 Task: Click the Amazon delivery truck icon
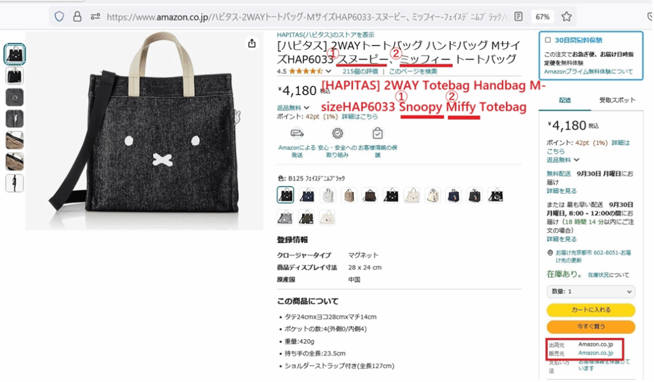(297, 134)
